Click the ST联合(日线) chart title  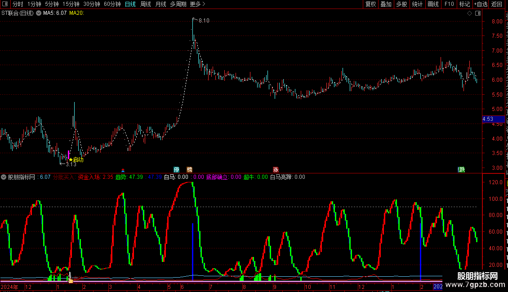click(18, 13)
